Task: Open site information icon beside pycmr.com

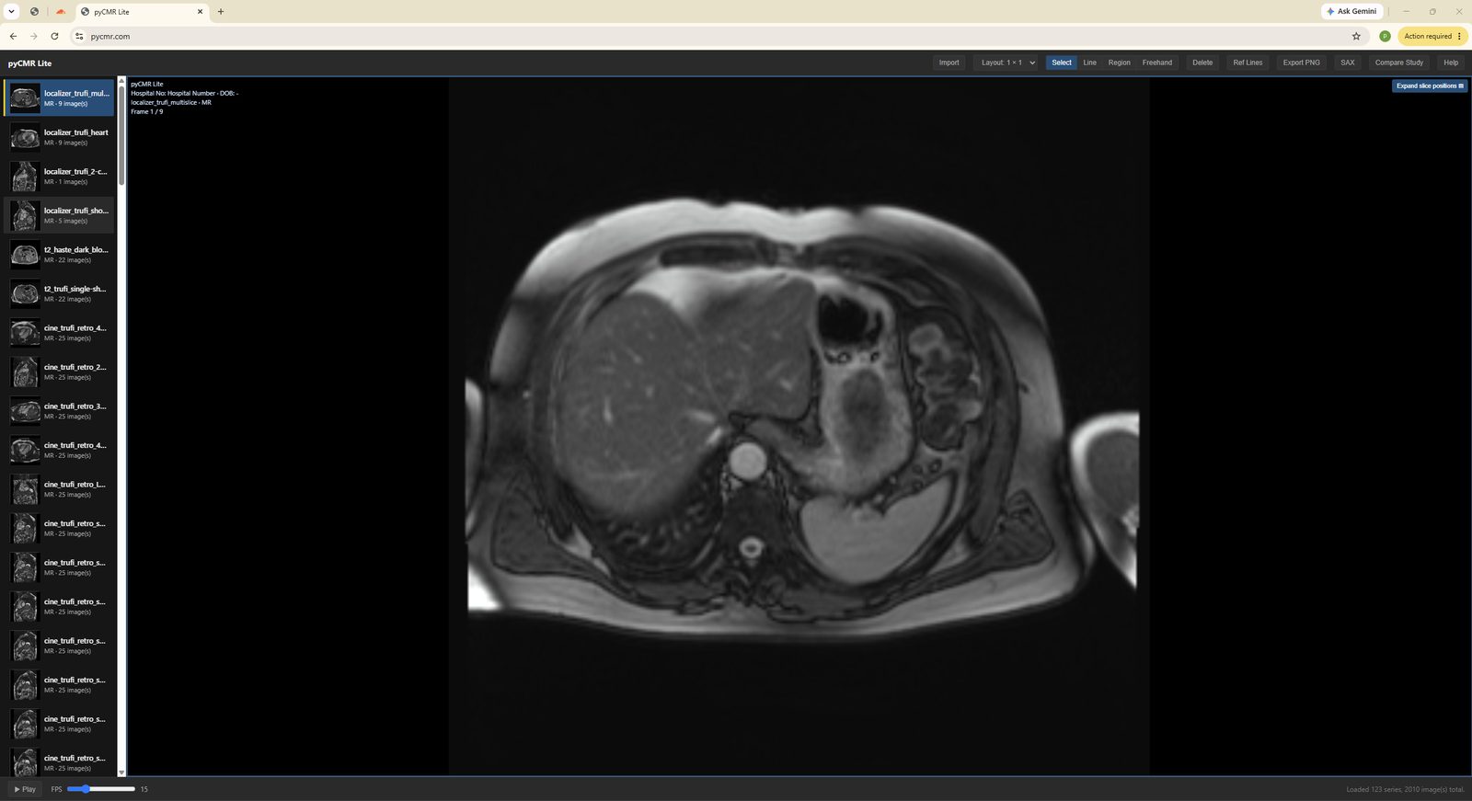Action: (79, 36)
